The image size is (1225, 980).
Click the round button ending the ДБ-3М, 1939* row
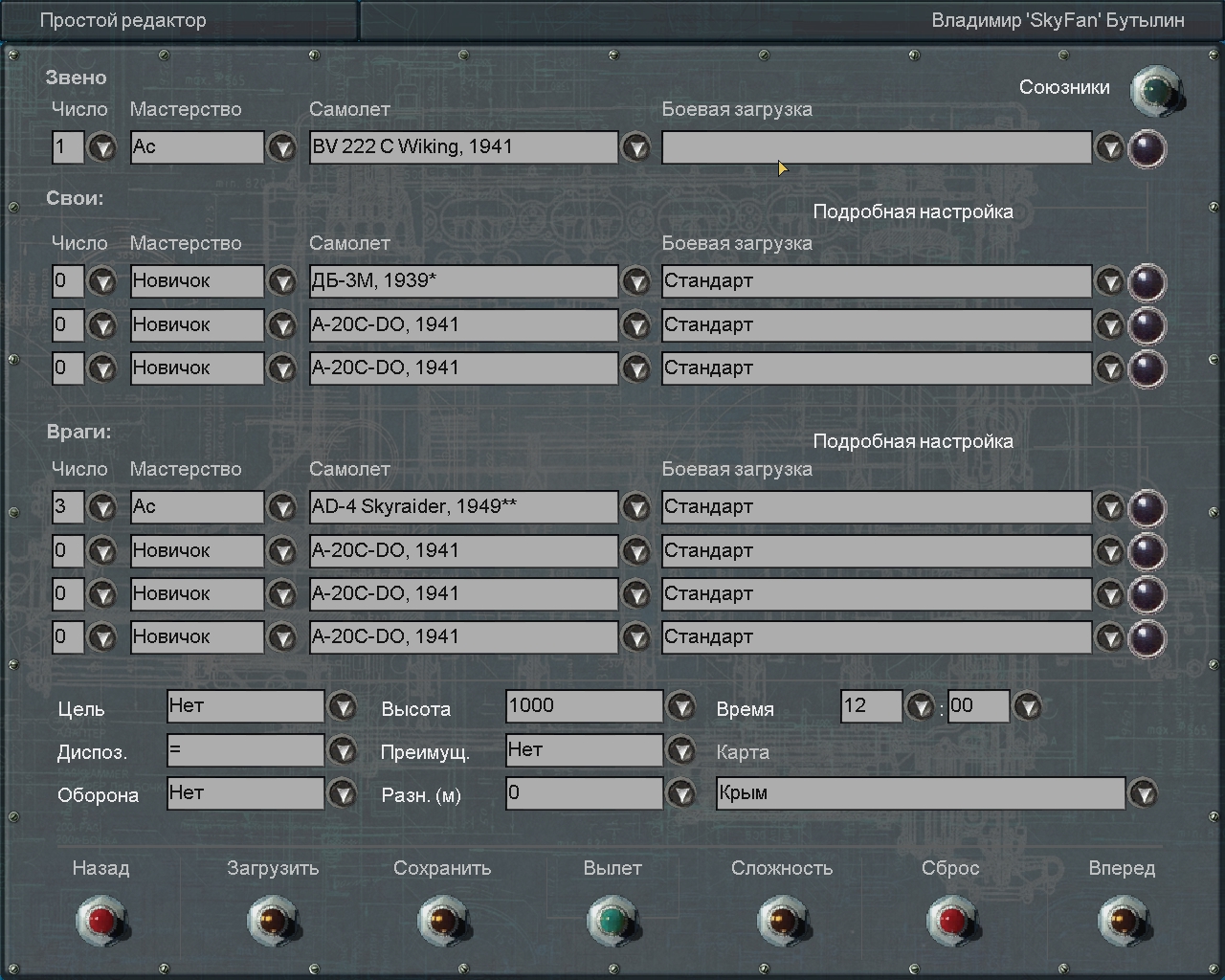point(1147,282)
